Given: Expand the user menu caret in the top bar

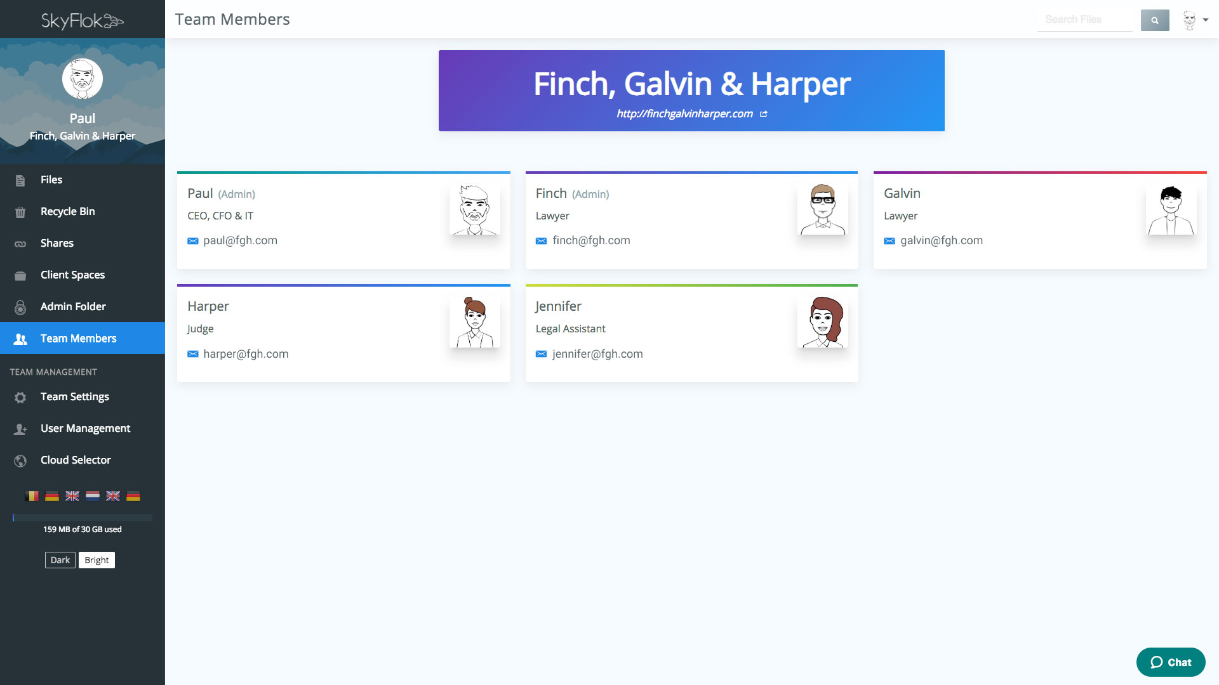Looking at the screenshot, I should tap(1206, 20).
